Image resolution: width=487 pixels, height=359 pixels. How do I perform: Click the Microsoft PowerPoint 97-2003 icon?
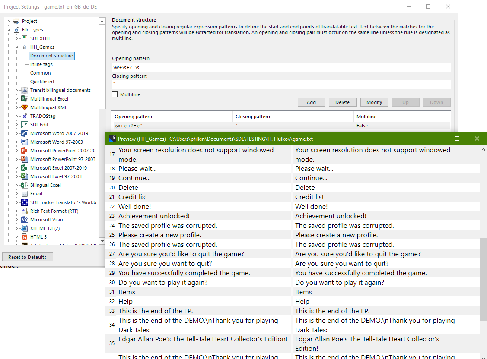click(25, 159)
